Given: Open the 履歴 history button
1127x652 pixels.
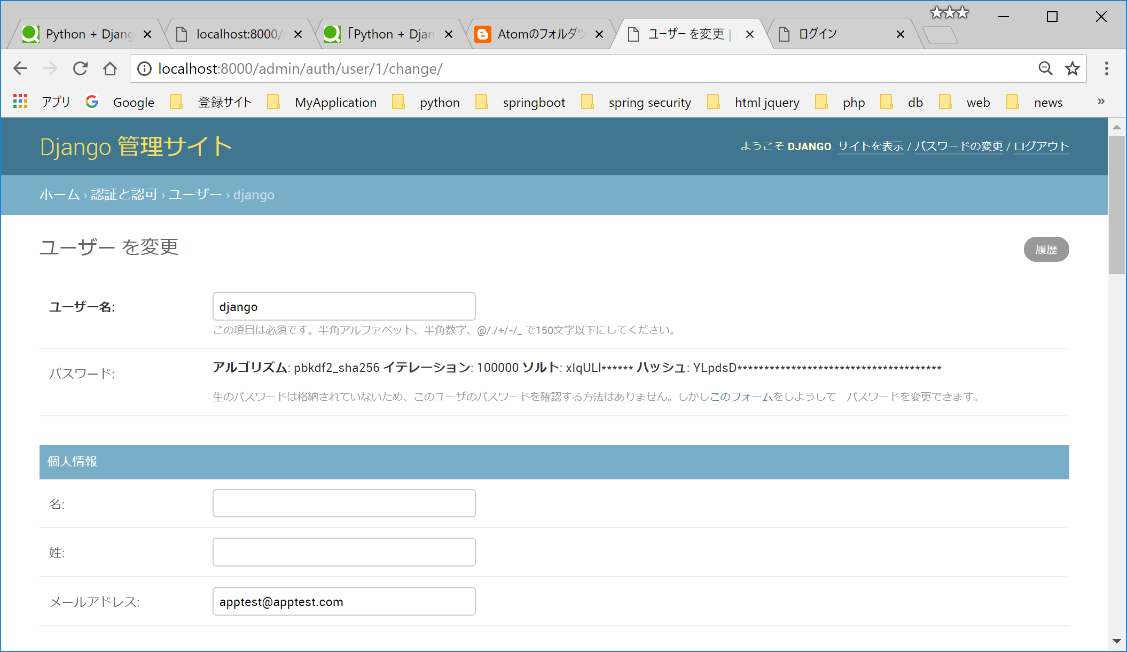Looking at the screenshot, I should tap(1046, 249).
